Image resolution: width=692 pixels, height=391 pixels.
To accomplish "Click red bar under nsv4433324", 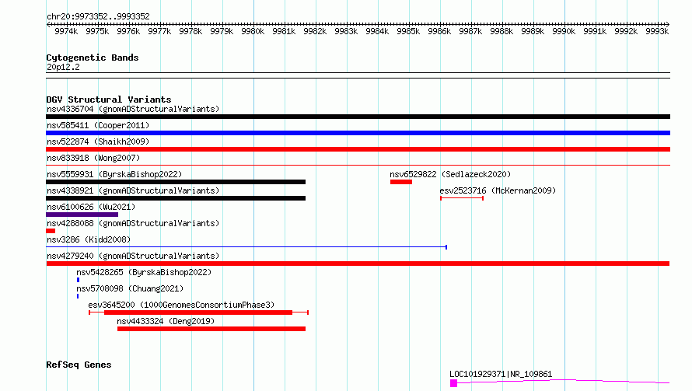I will (x=211, y=329).
